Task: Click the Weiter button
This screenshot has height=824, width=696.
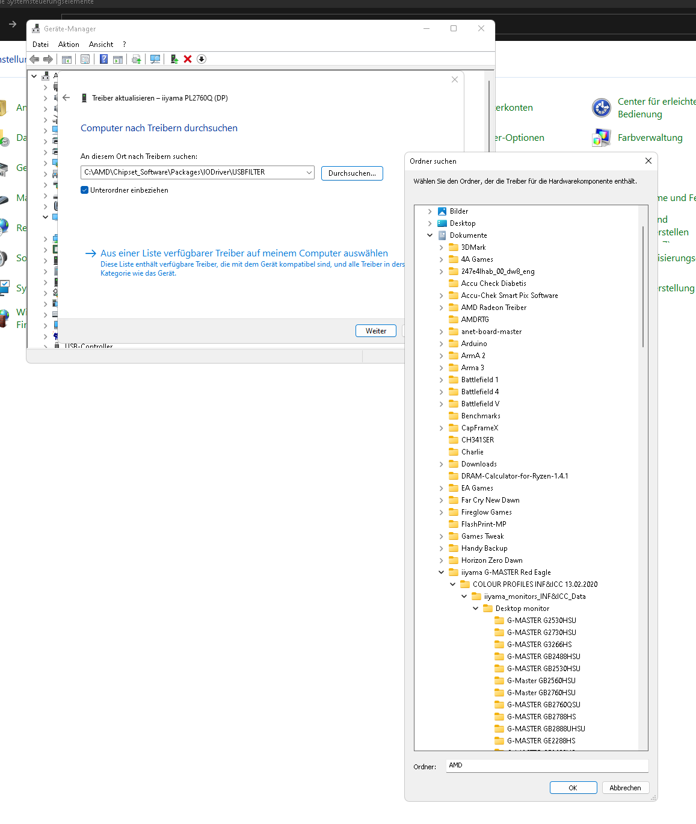Action: (x=376, y=331)
